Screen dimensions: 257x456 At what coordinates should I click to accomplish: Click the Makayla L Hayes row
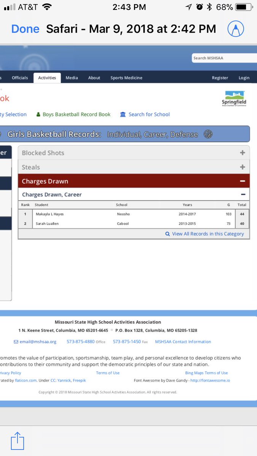pos(134,214)
